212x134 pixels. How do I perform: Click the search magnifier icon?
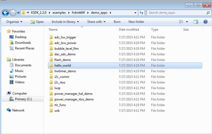(208, 13)
